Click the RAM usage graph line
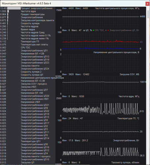 [101, 82]
